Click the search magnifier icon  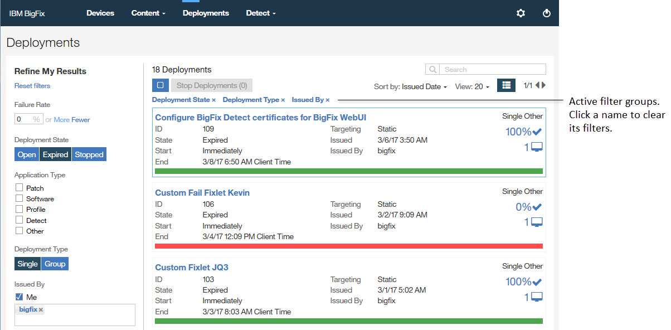[432, 70]
